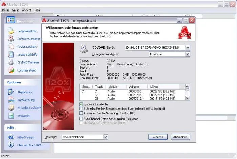Click the Aufzeichnungsassistent disc icon

(11, 39)
